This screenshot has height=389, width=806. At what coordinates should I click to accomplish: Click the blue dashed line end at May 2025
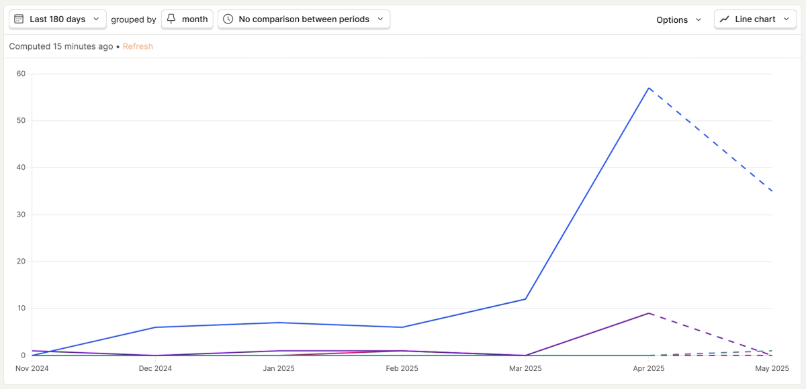coord(772,191)
